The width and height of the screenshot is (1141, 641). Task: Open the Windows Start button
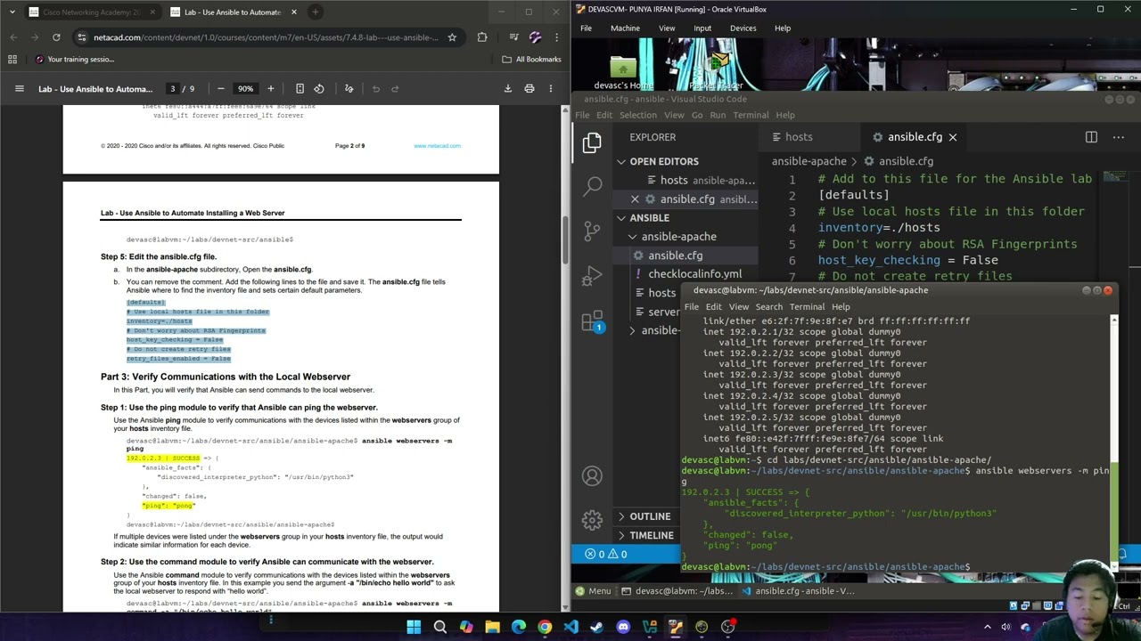[414, 627]
